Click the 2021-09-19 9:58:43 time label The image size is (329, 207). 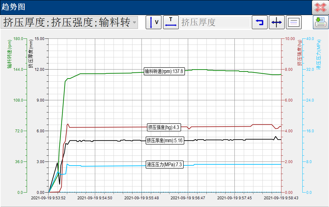(281, 198)
